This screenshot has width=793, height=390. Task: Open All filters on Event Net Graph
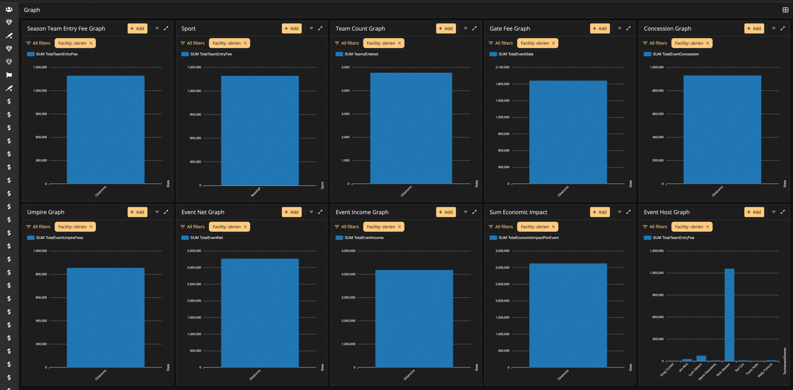192,227
